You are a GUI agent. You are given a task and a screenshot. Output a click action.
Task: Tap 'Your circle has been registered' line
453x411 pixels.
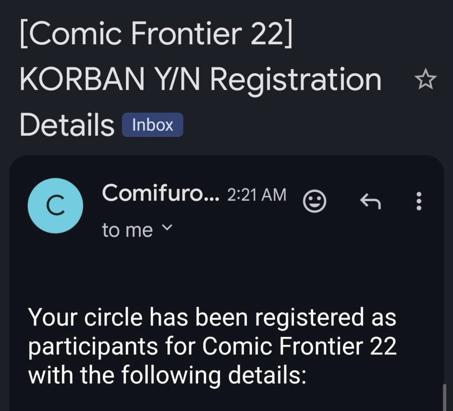click(x=212, y=317)
